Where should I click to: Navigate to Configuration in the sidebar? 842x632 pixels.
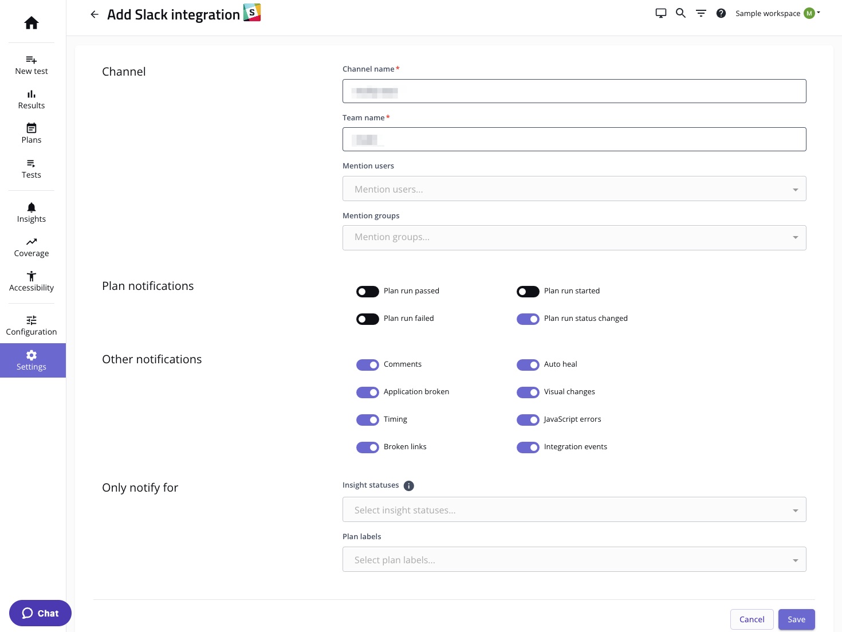[x=32, y=325]
